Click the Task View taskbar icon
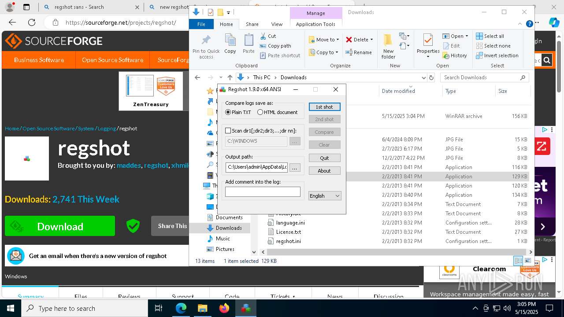This screenshot has width=564, height=317. click(159, 308)
